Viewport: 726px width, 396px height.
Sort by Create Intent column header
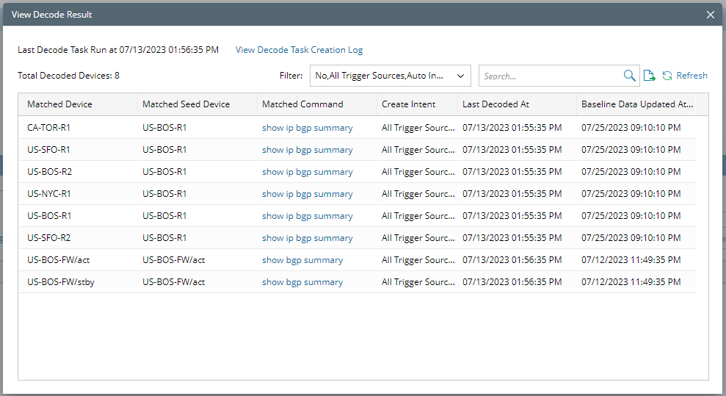[x=417, y=104]
